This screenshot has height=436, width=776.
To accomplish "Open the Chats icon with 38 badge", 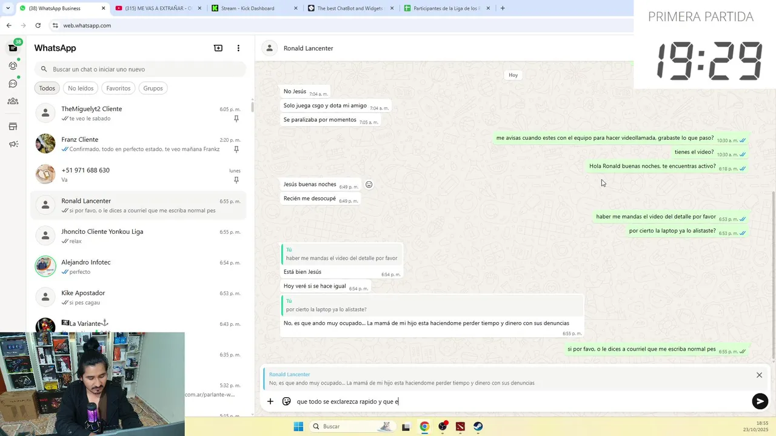I will pyautogui.click(x=13, y=48).
